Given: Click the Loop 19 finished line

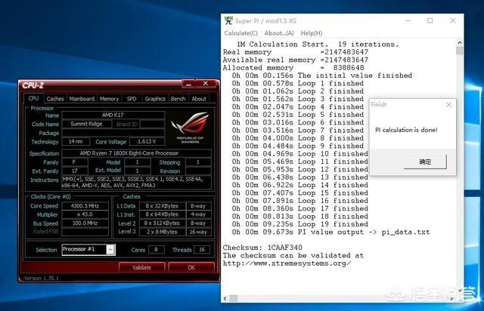Looking at the screenshot, I should 300,224.
